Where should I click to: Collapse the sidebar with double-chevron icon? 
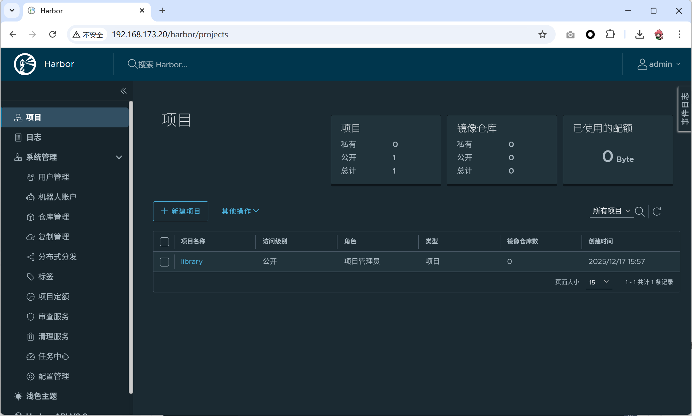(123, 91)
